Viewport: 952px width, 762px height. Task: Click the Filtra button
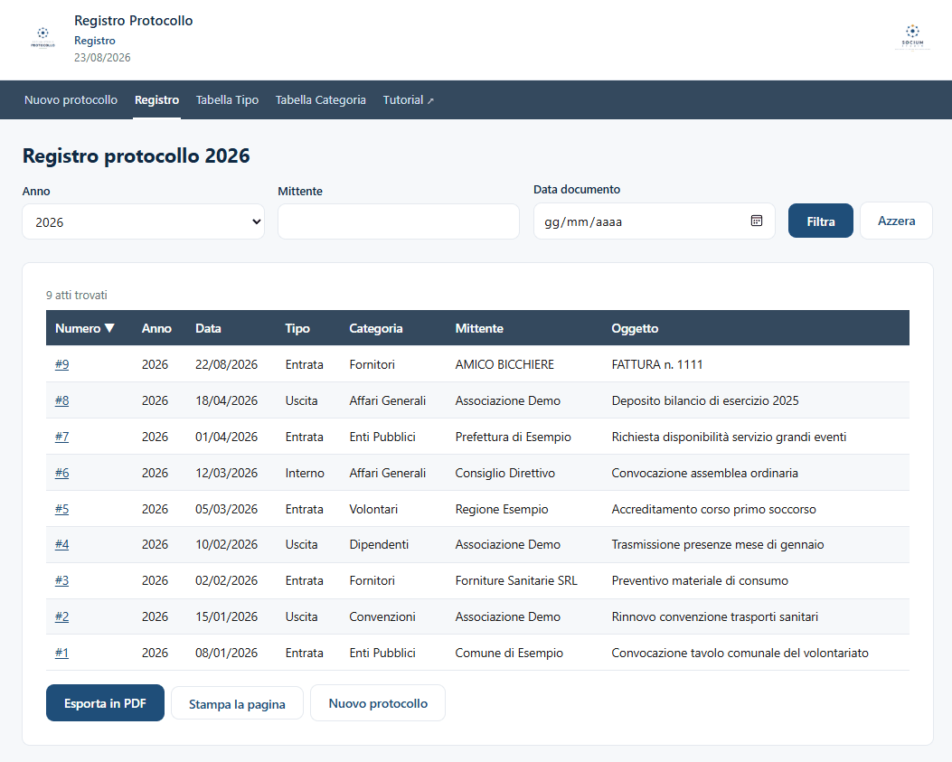[820, 221]
